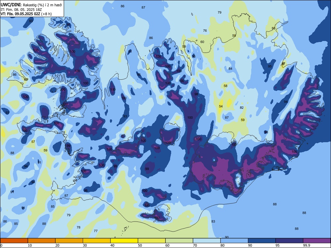Click the map value 77
Image resolution: width=331 pixels, height=248 pixels.
(96, 231)
